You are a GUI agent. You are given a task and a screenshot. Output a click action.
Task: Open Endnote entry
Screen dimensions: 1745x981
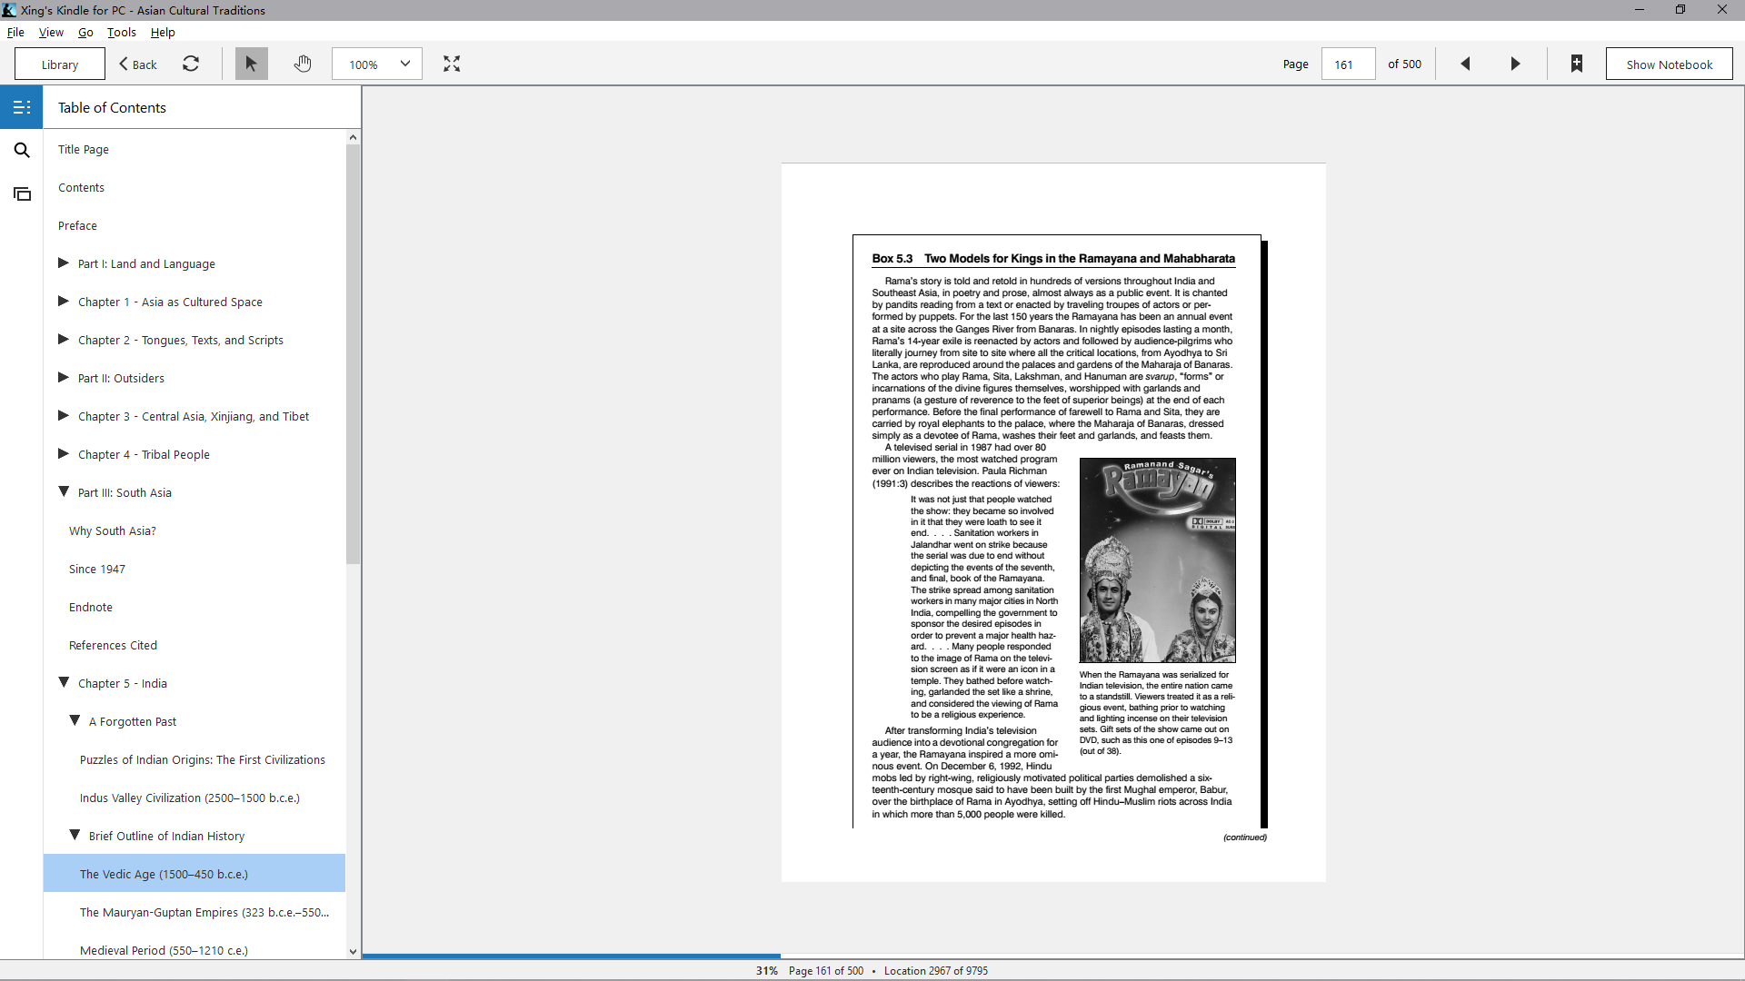click(x=91, y=607)
